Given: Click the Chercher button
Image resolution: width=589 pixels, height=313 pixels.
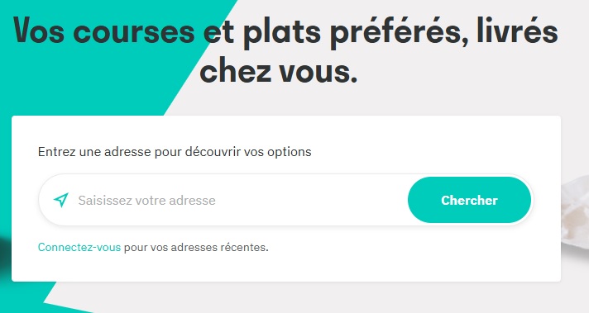Looking at the screenshot, I should pos(469,200).
